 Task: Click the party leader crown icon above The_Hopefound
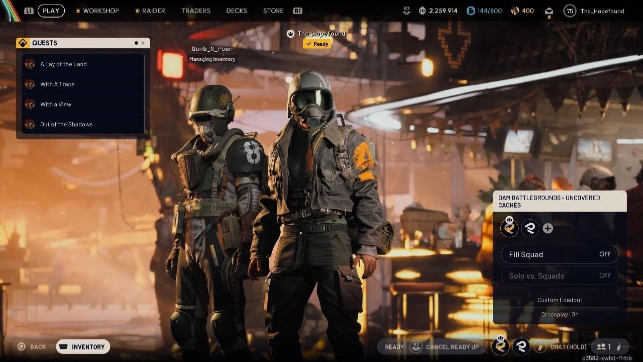point(290,34)
